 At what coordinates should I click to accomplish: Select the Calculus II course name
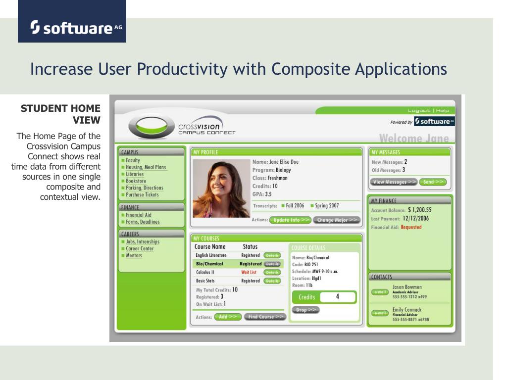pyautogui.click(x=205, y=273)
